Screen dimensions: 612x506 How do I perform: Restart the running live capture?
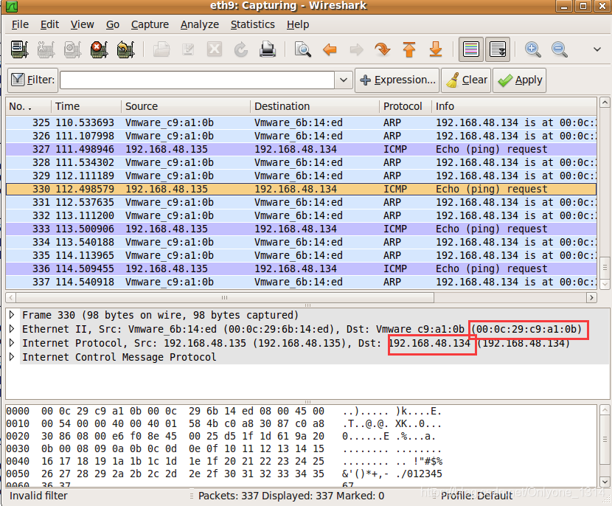coord(125,49)
